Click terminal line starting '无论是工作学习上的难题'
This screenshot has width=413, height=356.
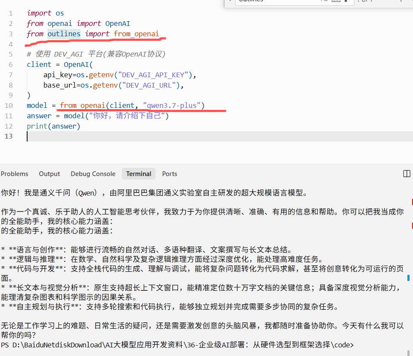tap(202, 331)
